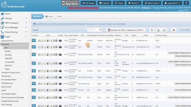Open WindyCityWarehouses in the sidebar

tap(10, 101)
